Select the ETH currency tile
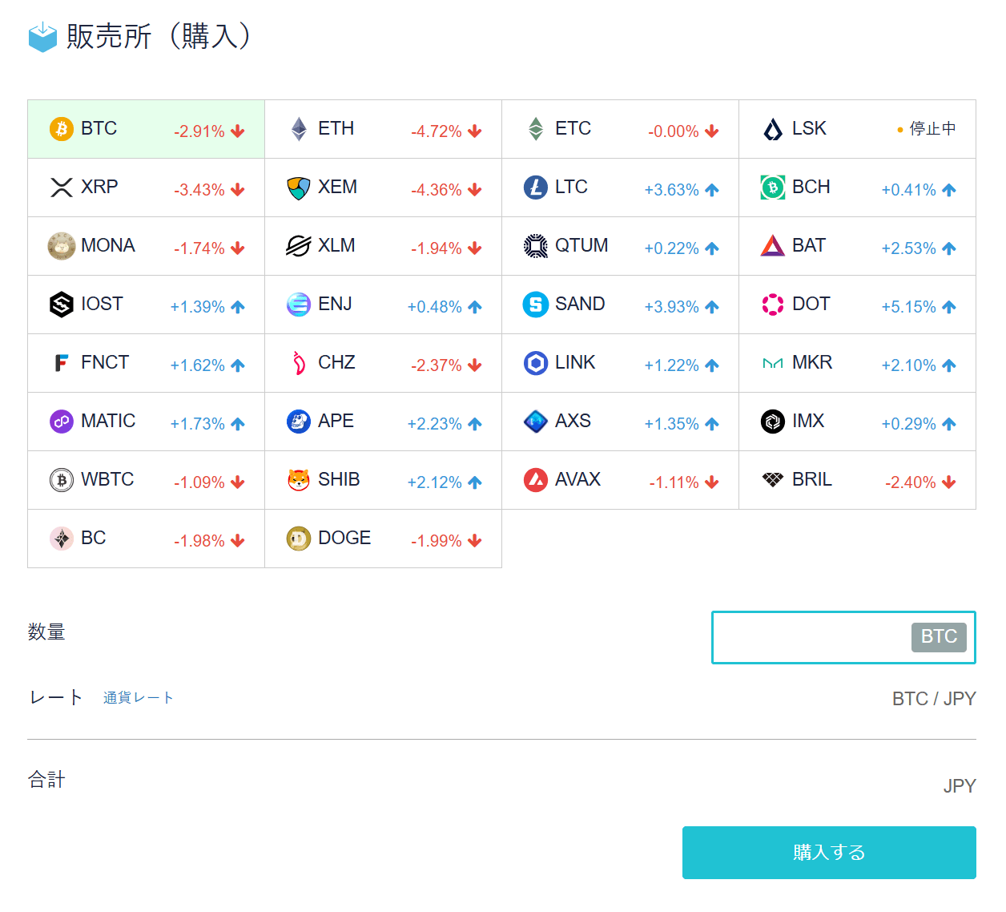This screenshot has height=912, width=1006. [383, 129]
